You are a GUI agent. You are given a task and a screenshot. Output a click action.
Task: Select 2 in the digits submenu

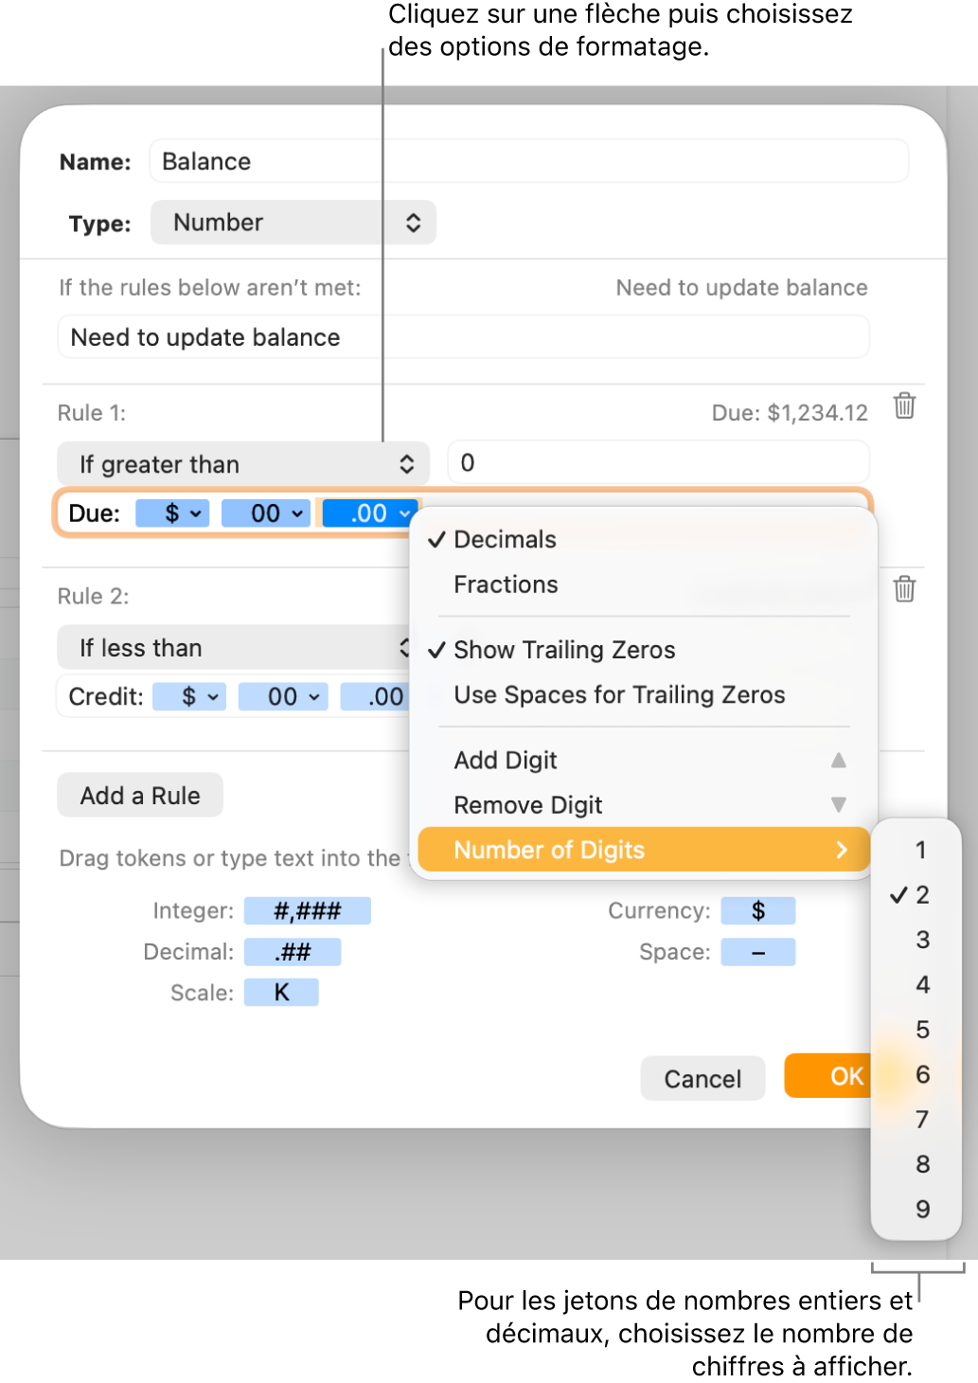(x=922, y=895)
